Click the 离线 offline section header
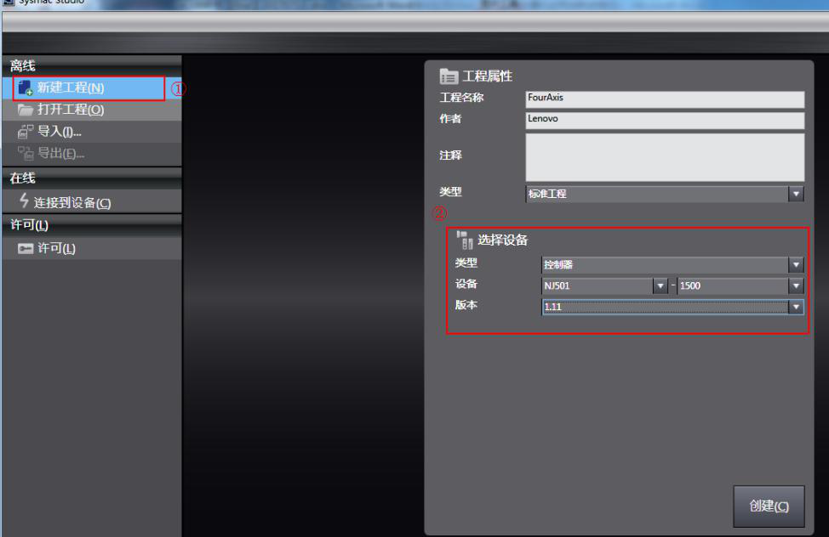Screen dimensions: 829x537 pyautogui.click(x=92, y=65)
